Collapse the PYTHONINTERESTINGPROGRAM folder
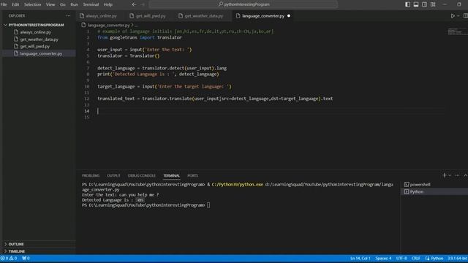 [x=36, y=25]
